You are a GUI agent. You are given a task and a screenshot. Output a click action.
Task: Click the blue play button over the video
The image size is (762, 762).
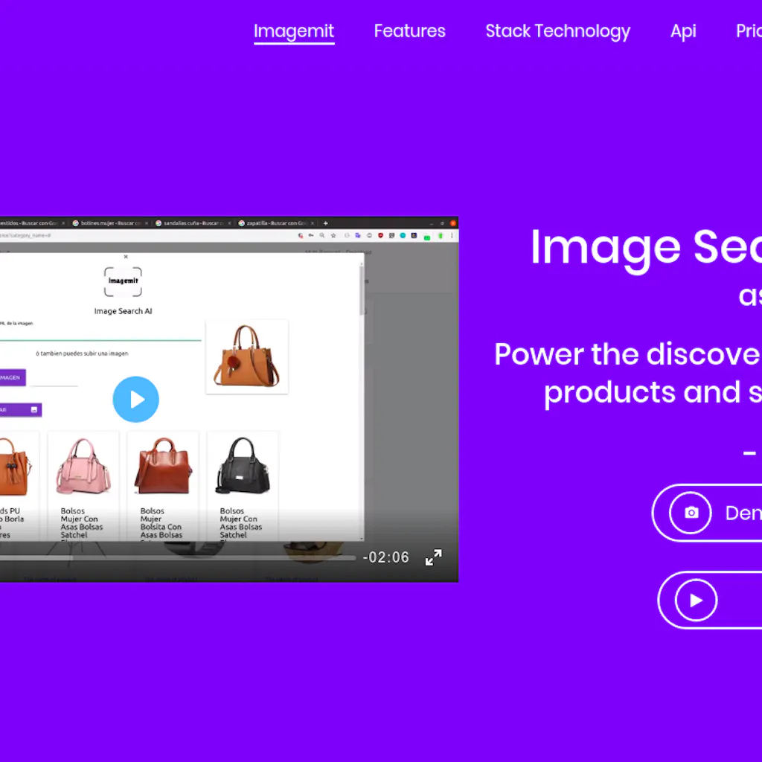(136, 400)
